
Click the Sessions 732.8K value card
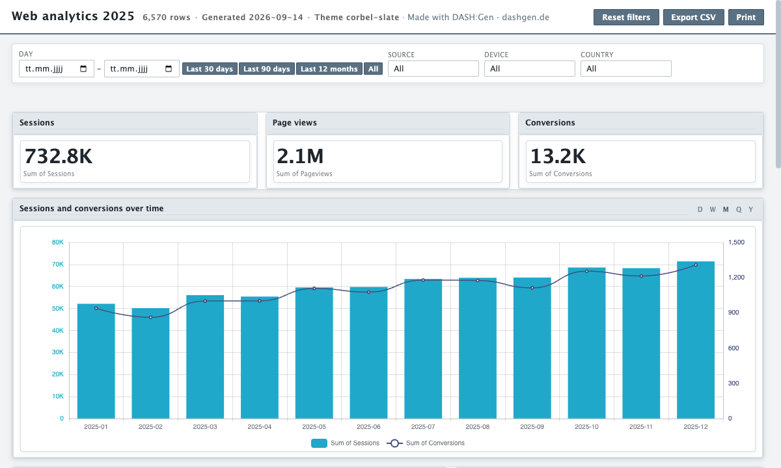click(135, 161)
